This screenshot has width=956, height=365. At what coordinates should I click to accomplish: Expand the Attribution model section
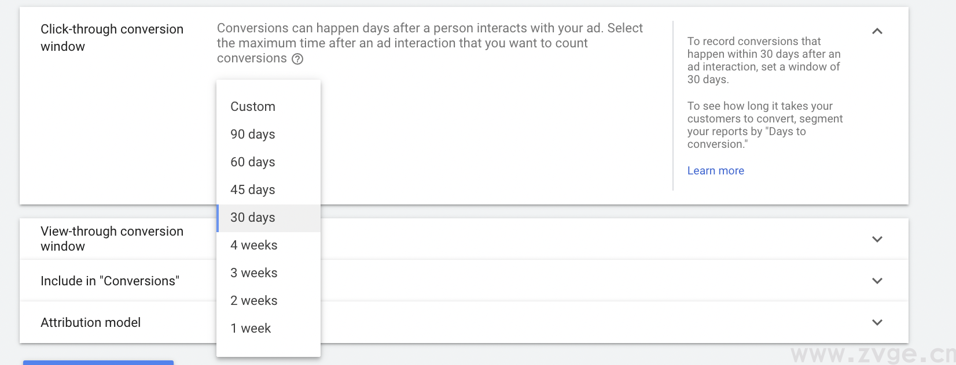point(877,322)
